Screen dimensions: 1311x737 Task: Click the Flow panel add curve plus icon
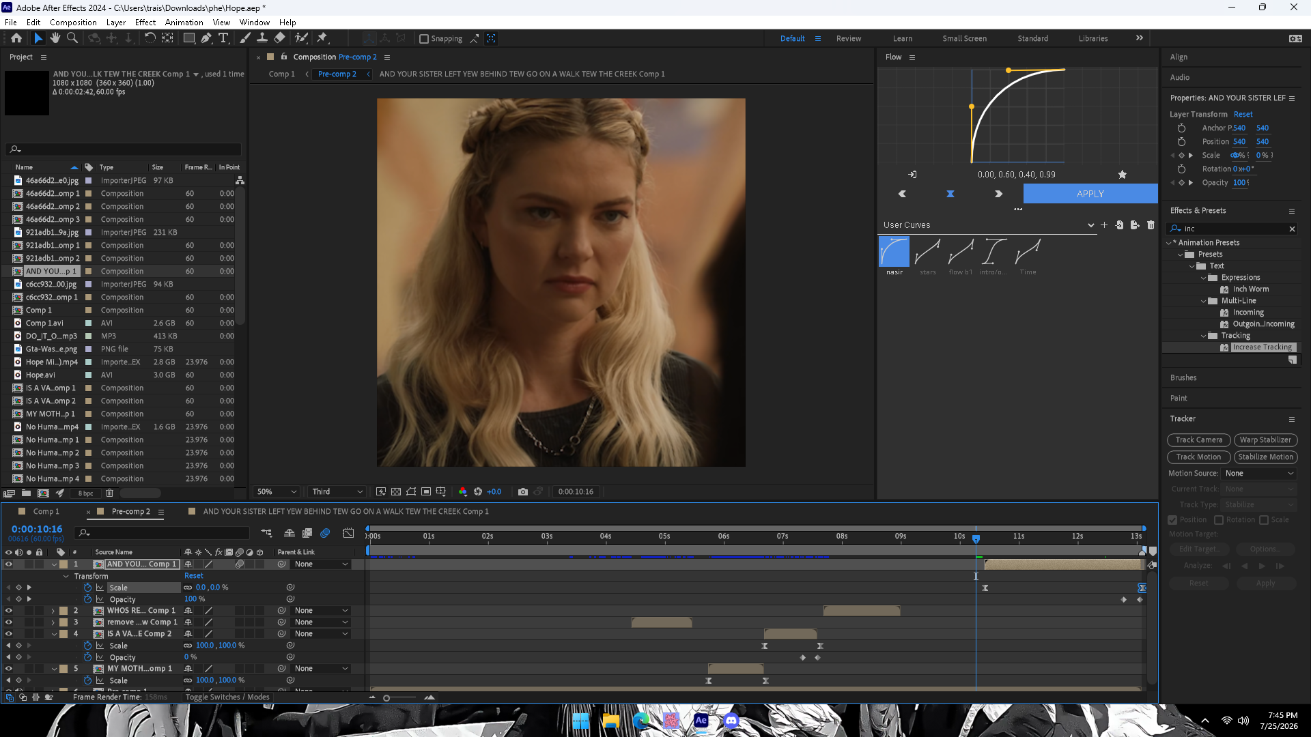pos(1104,225)
